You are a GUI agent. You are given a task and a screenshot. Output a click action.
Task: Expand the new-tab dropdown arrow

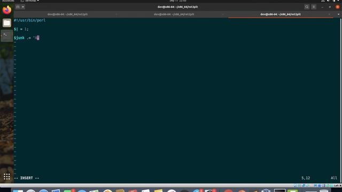[x=23, y=7]
